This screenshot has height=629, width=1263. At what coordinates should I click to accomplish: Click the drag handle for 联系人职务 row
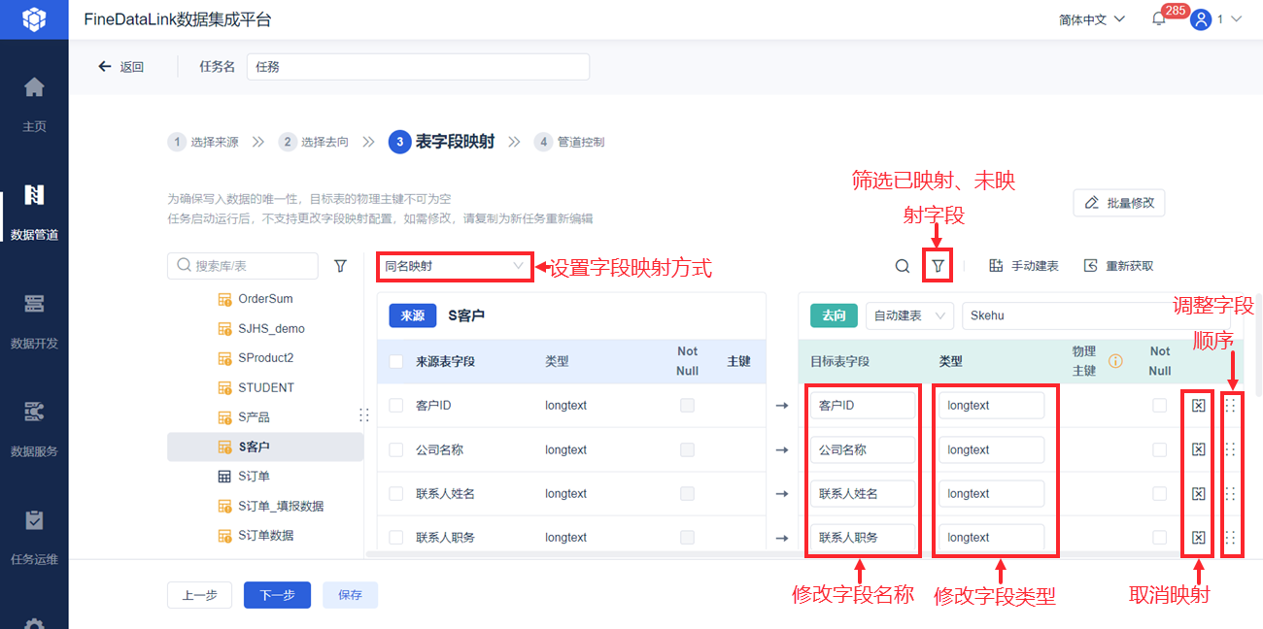pos(1230,537)
